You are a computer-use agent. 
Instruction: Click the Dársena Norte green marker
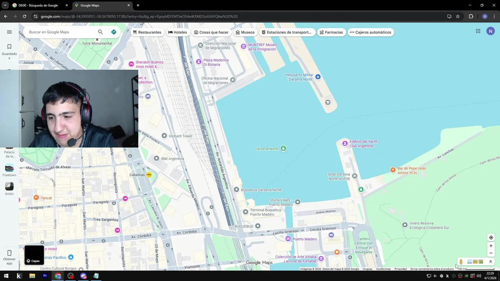284,148
